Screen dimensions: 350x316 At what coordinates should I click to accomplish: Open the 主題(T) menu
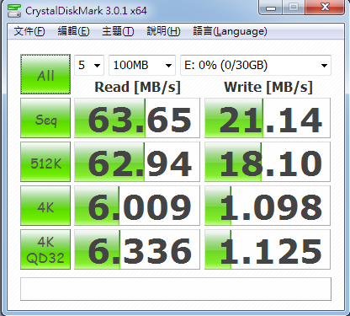click(x=118, y=31)
